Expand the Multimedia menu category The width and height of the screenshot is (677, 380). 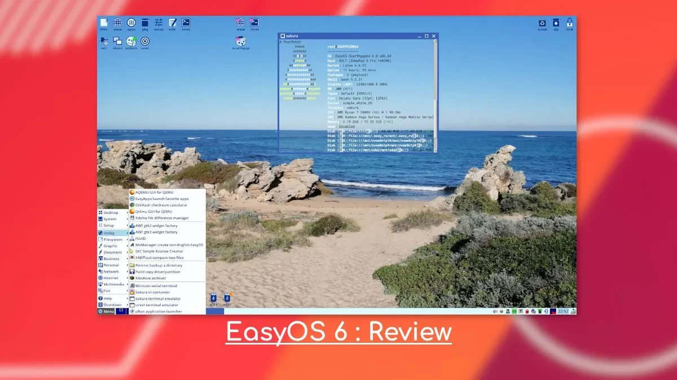click(x=113, y=284)
